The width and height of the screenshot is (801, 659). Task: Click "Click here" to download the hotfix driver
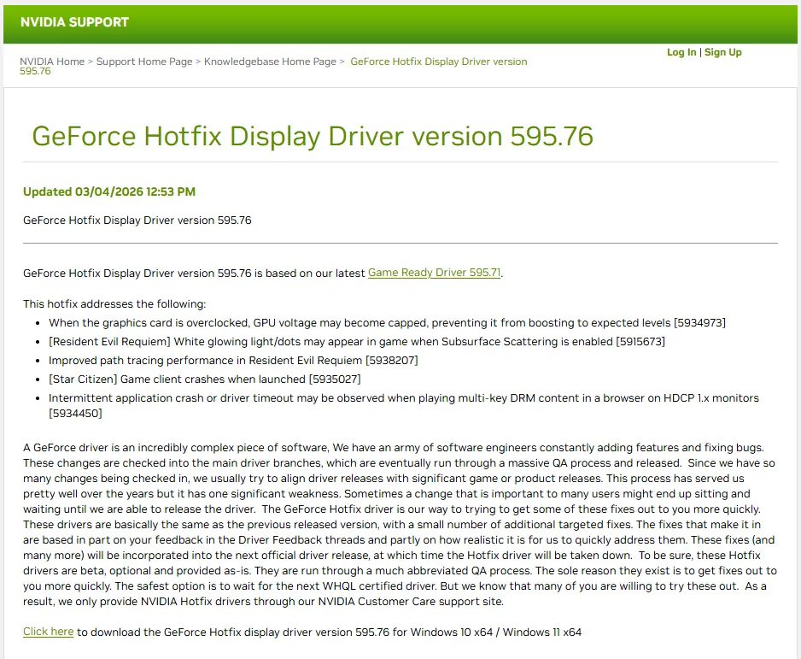click(48, 632)
